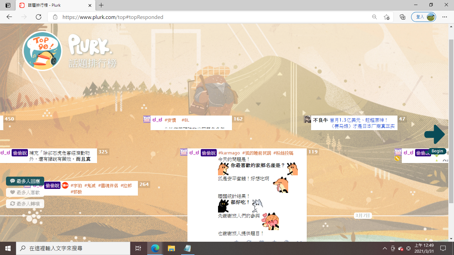Select the 話題排行榜 - Plurk tab

[x=55, y=5]
